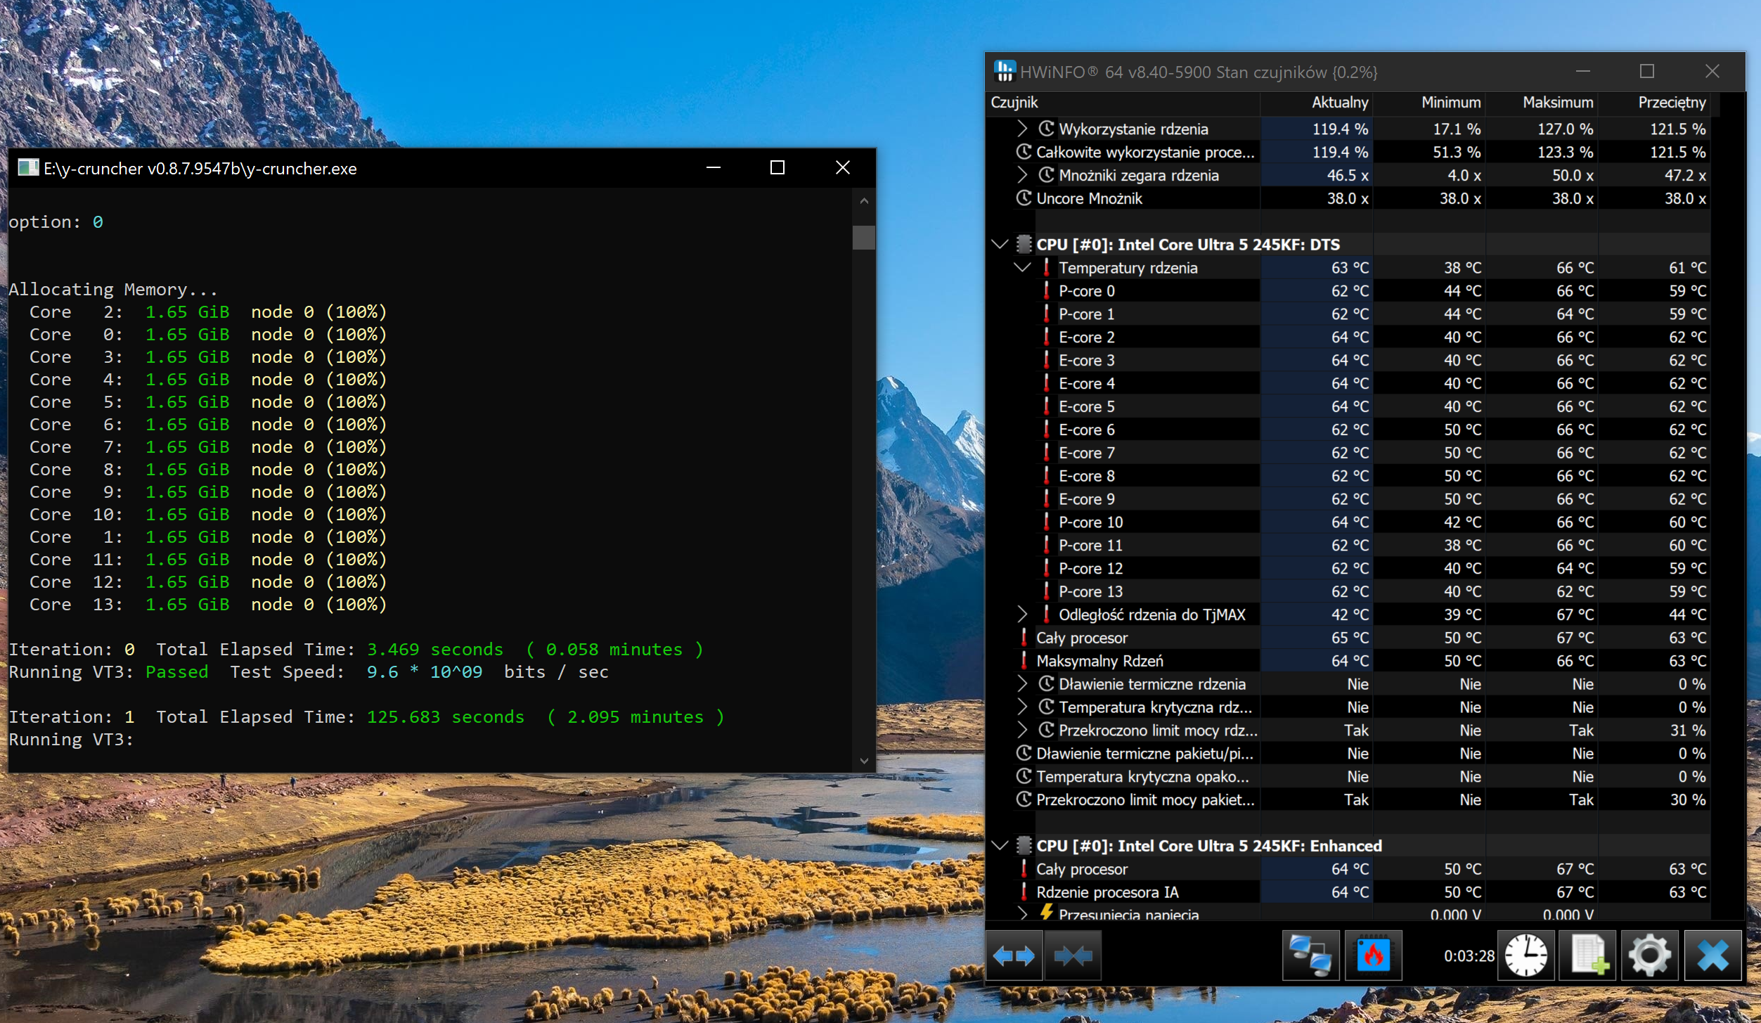The image size is (1761, 1023).
Task: Click the HWiNFO title bar app icon
Action: [x=1004, y=71]
